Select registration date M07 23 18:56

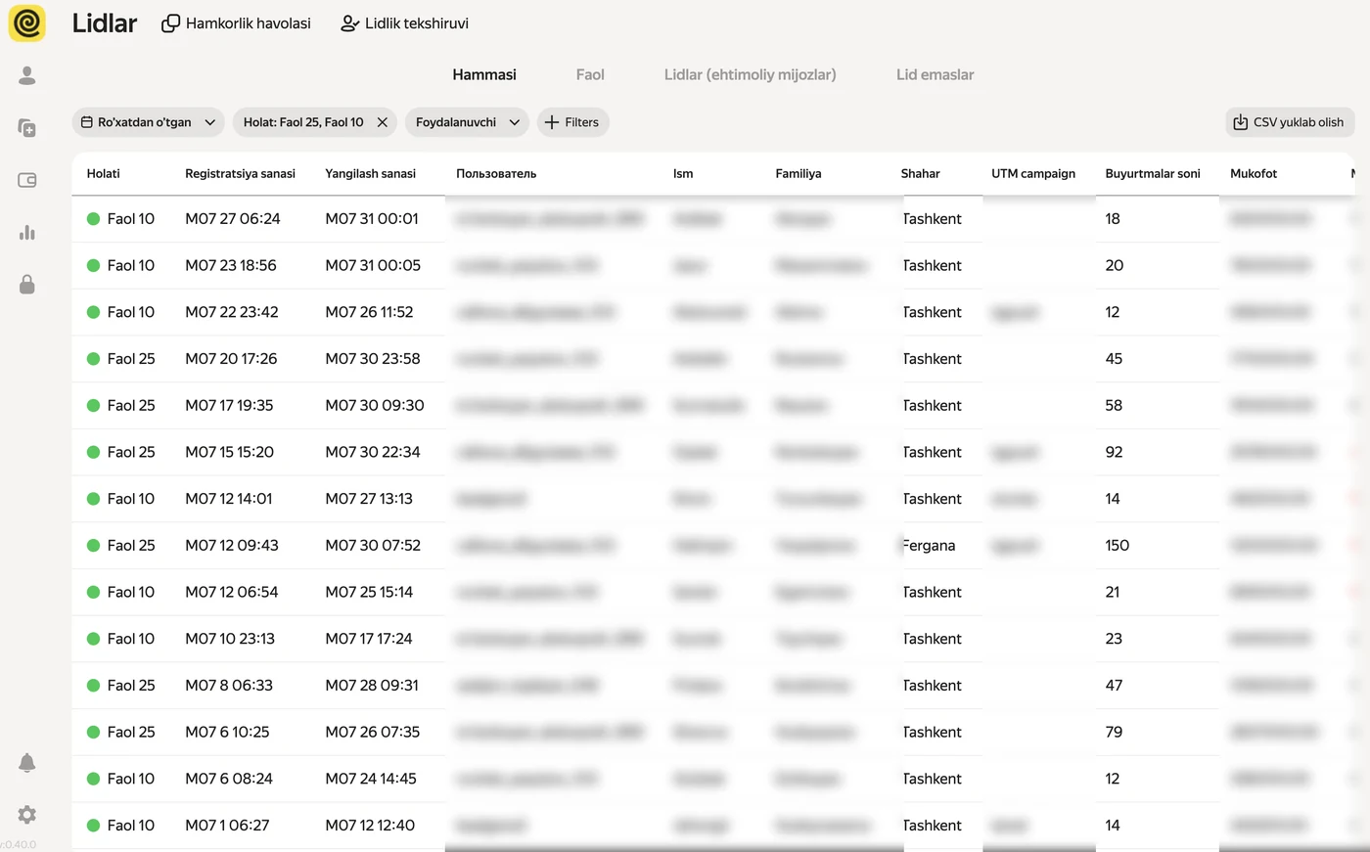click(x=231, y=265)
